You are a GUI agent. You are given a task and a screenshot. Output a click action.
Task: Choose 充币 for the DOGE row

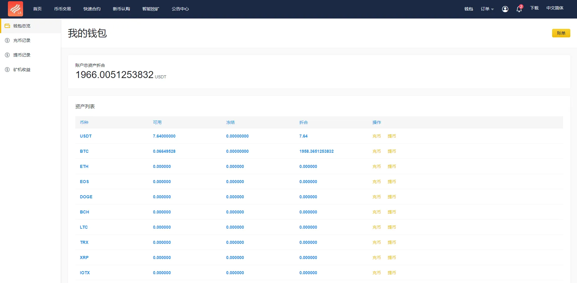pyautogui.click(x=376, y=197)
